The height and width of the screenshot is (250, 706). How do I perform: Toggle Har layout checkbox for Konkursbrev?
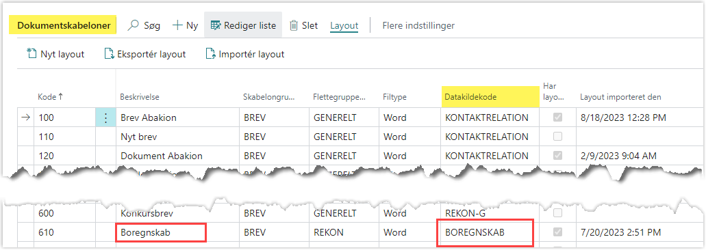[557, 212]
